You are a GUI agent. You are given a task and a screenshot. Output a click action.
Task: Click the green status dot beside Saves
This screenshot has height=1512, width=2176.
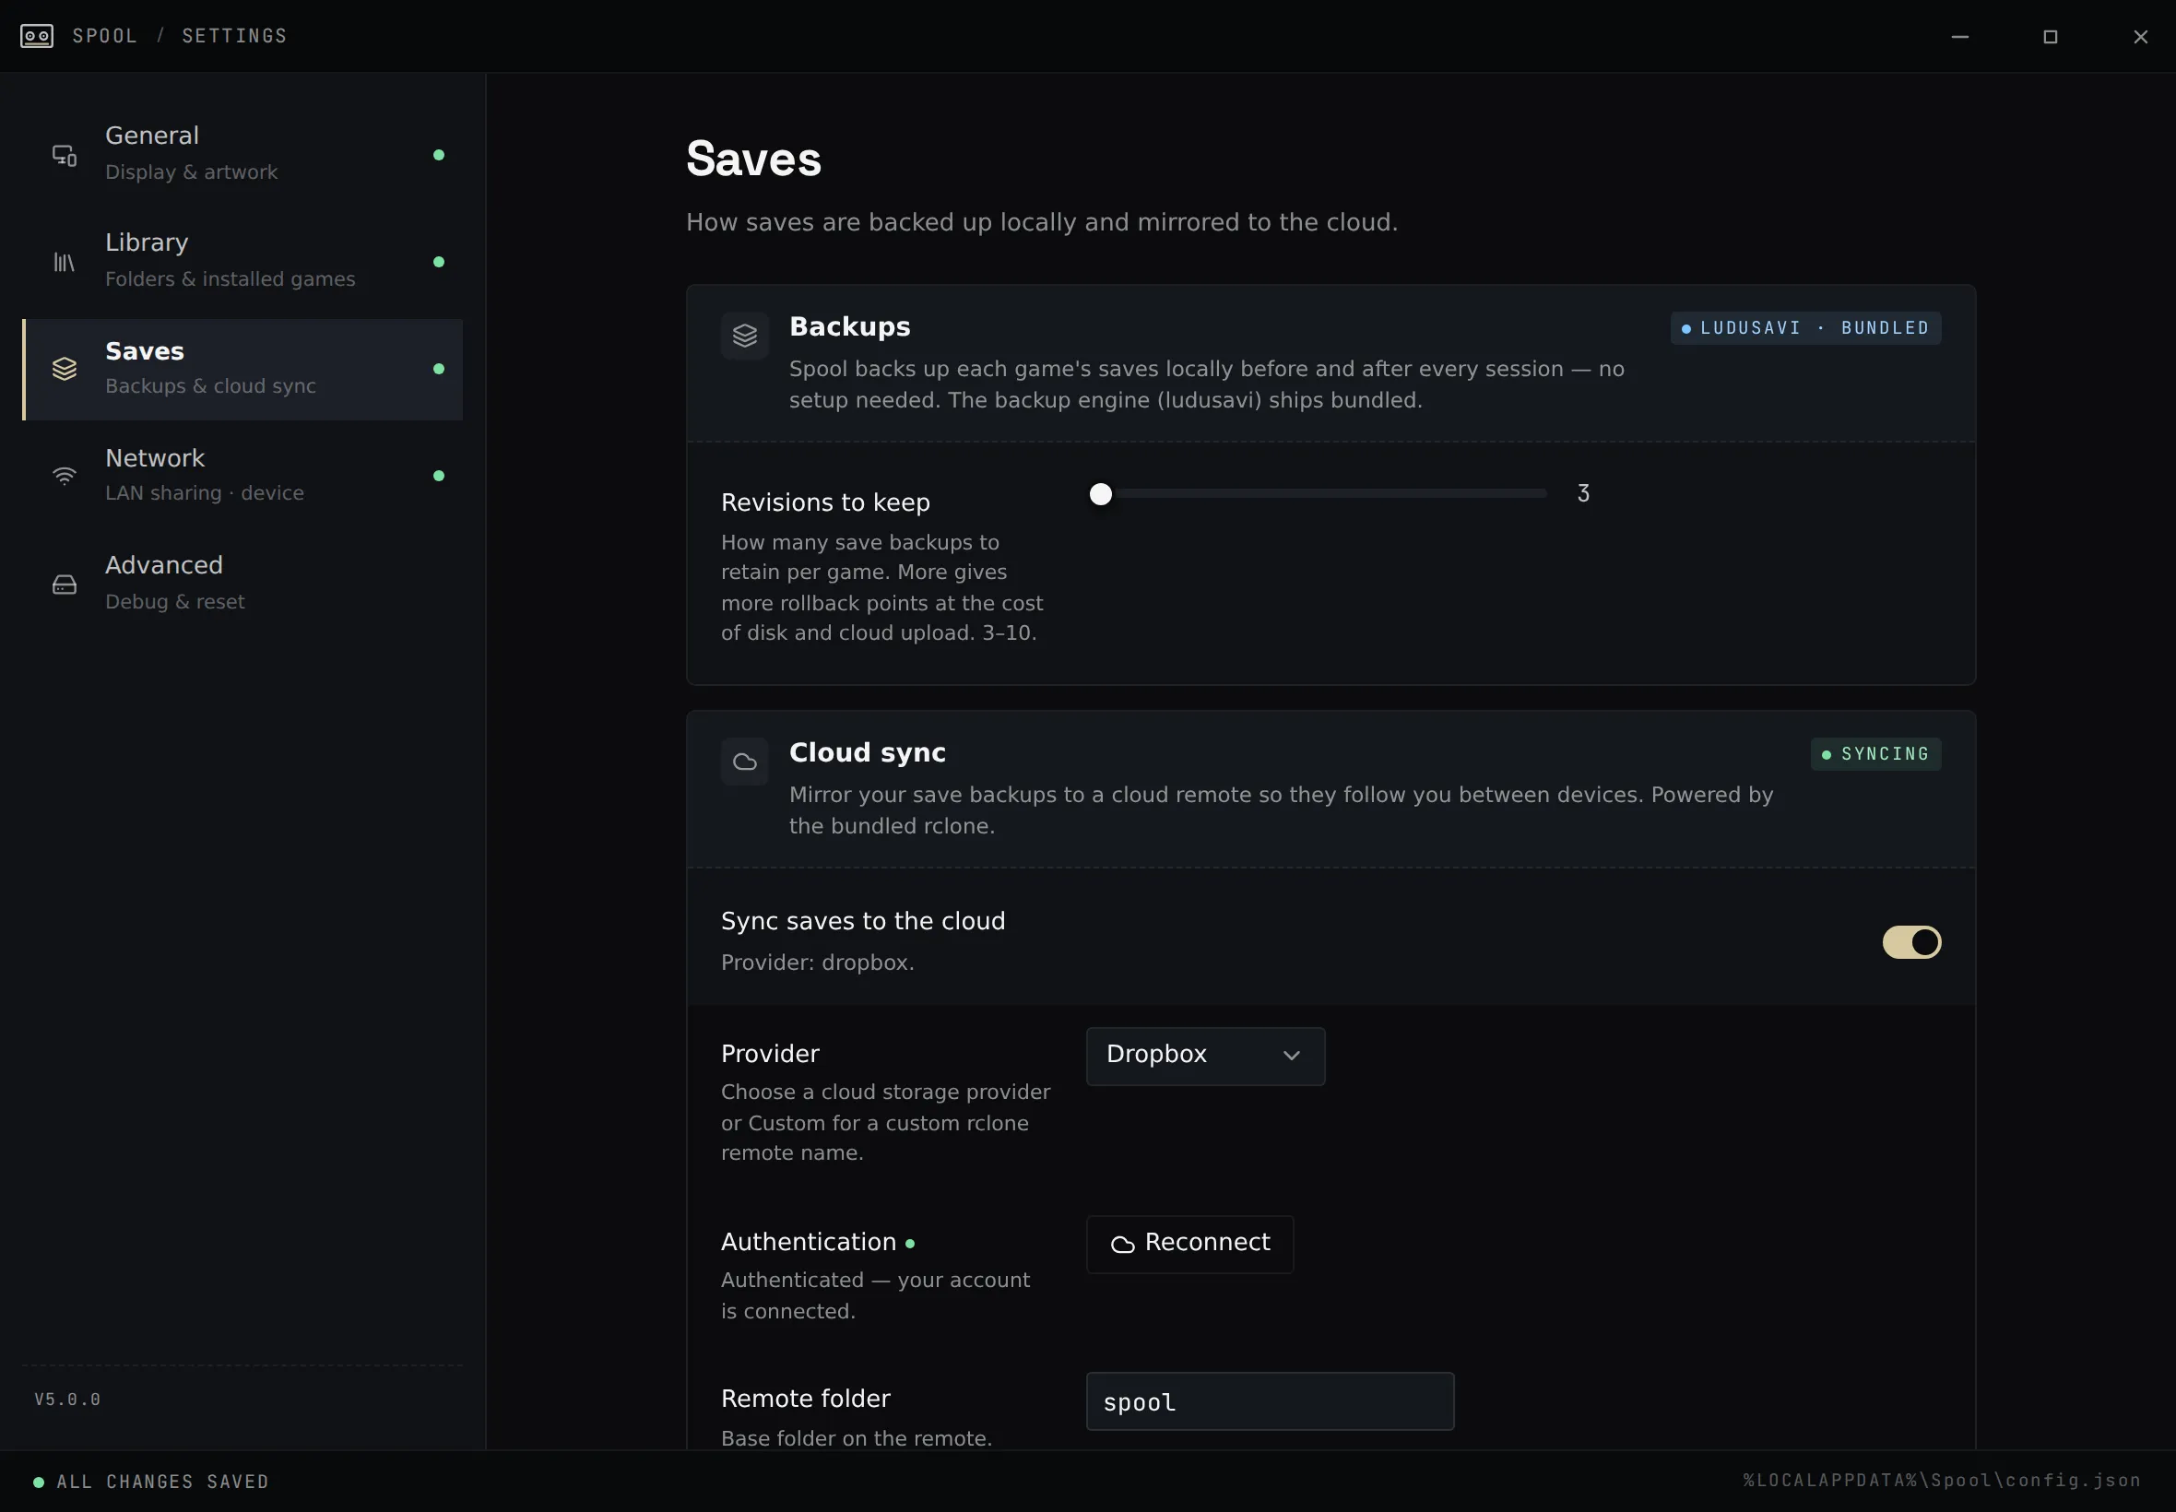point(439,369)
